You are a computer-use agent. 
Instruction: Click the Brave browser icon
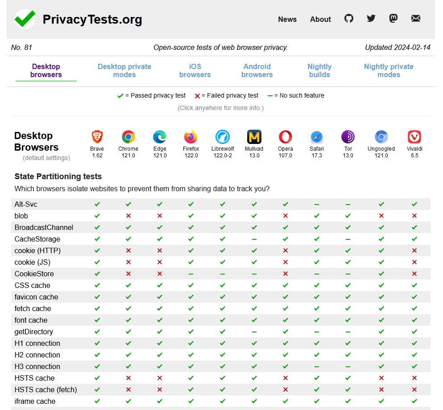point(97,137)
